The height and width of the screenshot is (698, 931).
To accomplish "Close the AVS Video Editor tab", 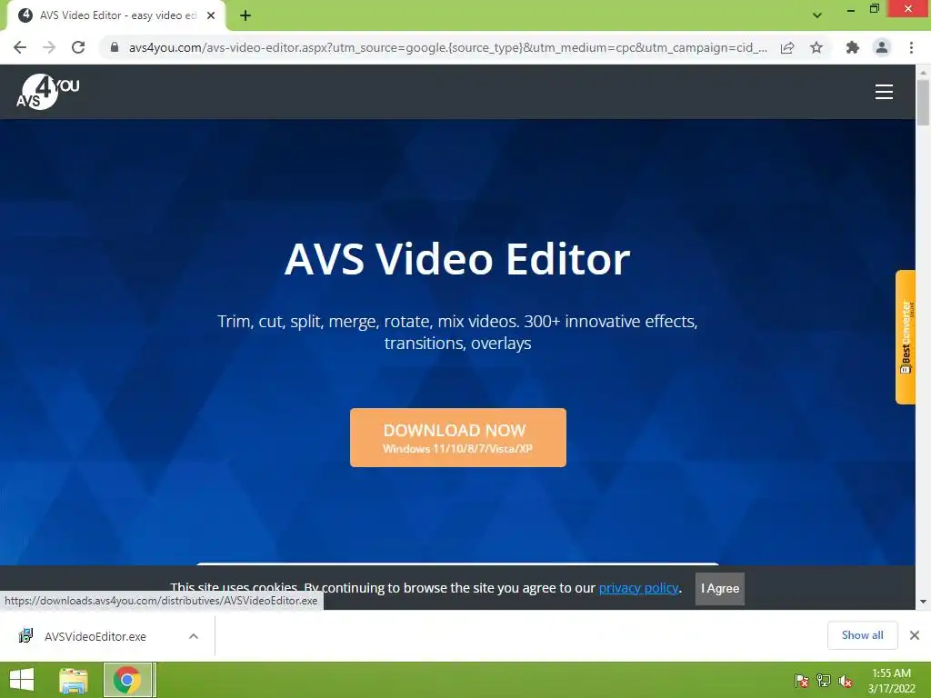I will [211, 15].
